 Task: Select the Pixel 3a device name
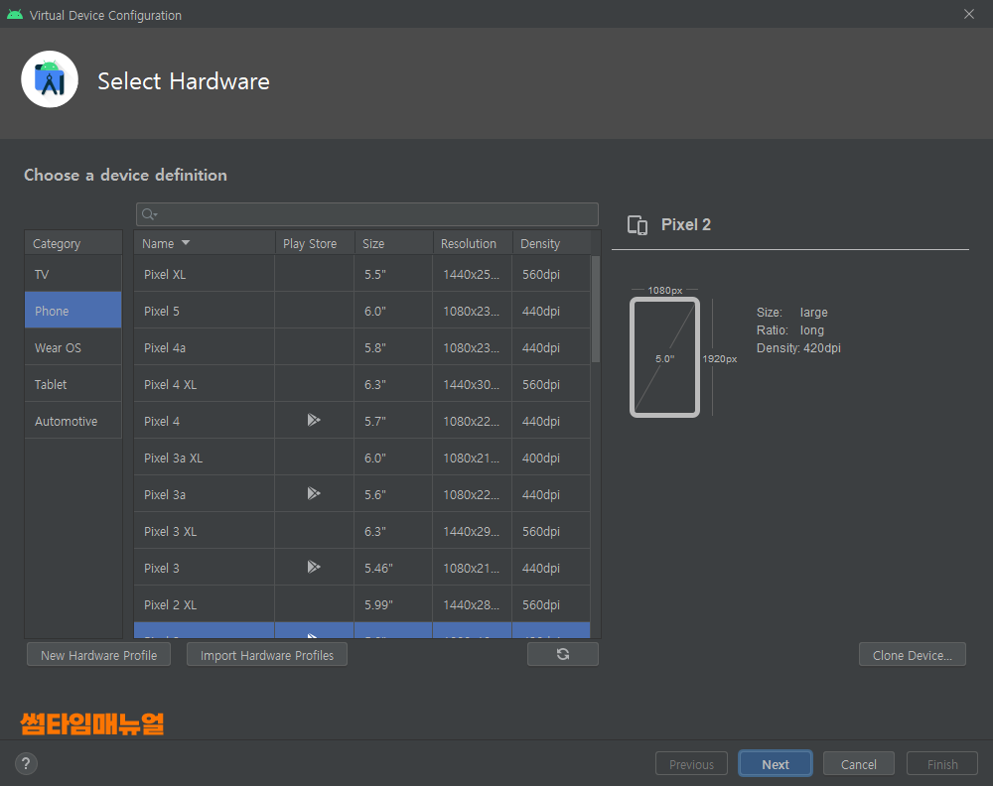[165, 494]
